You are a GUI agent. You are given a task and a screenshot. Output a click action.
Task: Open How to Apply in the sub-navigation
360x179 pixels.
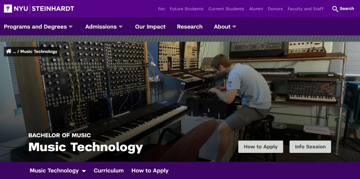150,171
